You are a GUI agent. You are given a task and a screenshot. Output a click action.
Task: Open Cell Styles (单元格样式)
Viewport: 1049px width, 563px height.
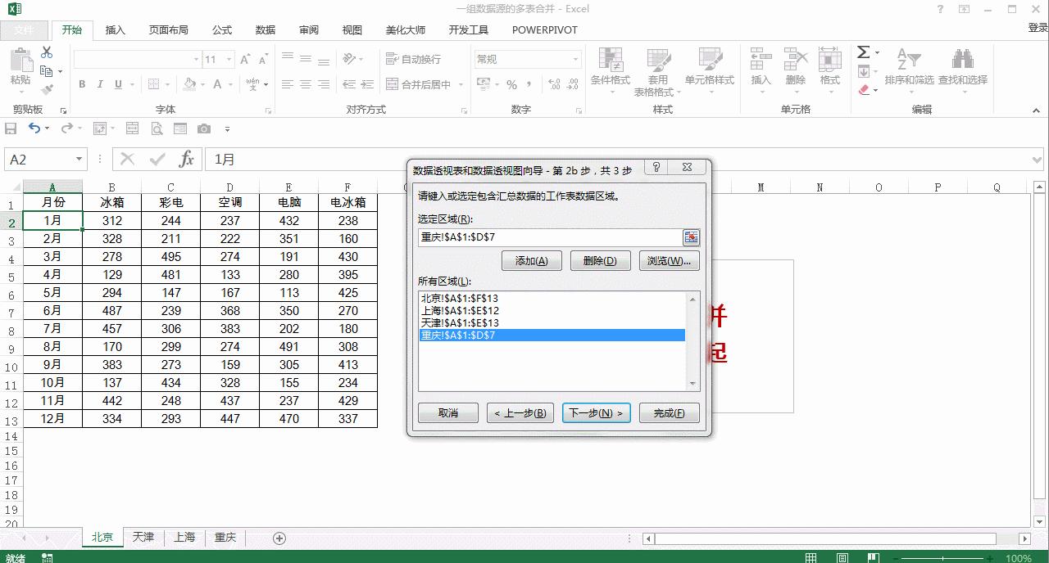pyautogui.click(x=711, y=71)
